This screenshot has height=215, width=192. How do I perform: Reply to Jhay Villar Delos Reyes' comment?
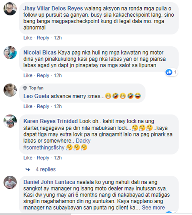point(43,38)
